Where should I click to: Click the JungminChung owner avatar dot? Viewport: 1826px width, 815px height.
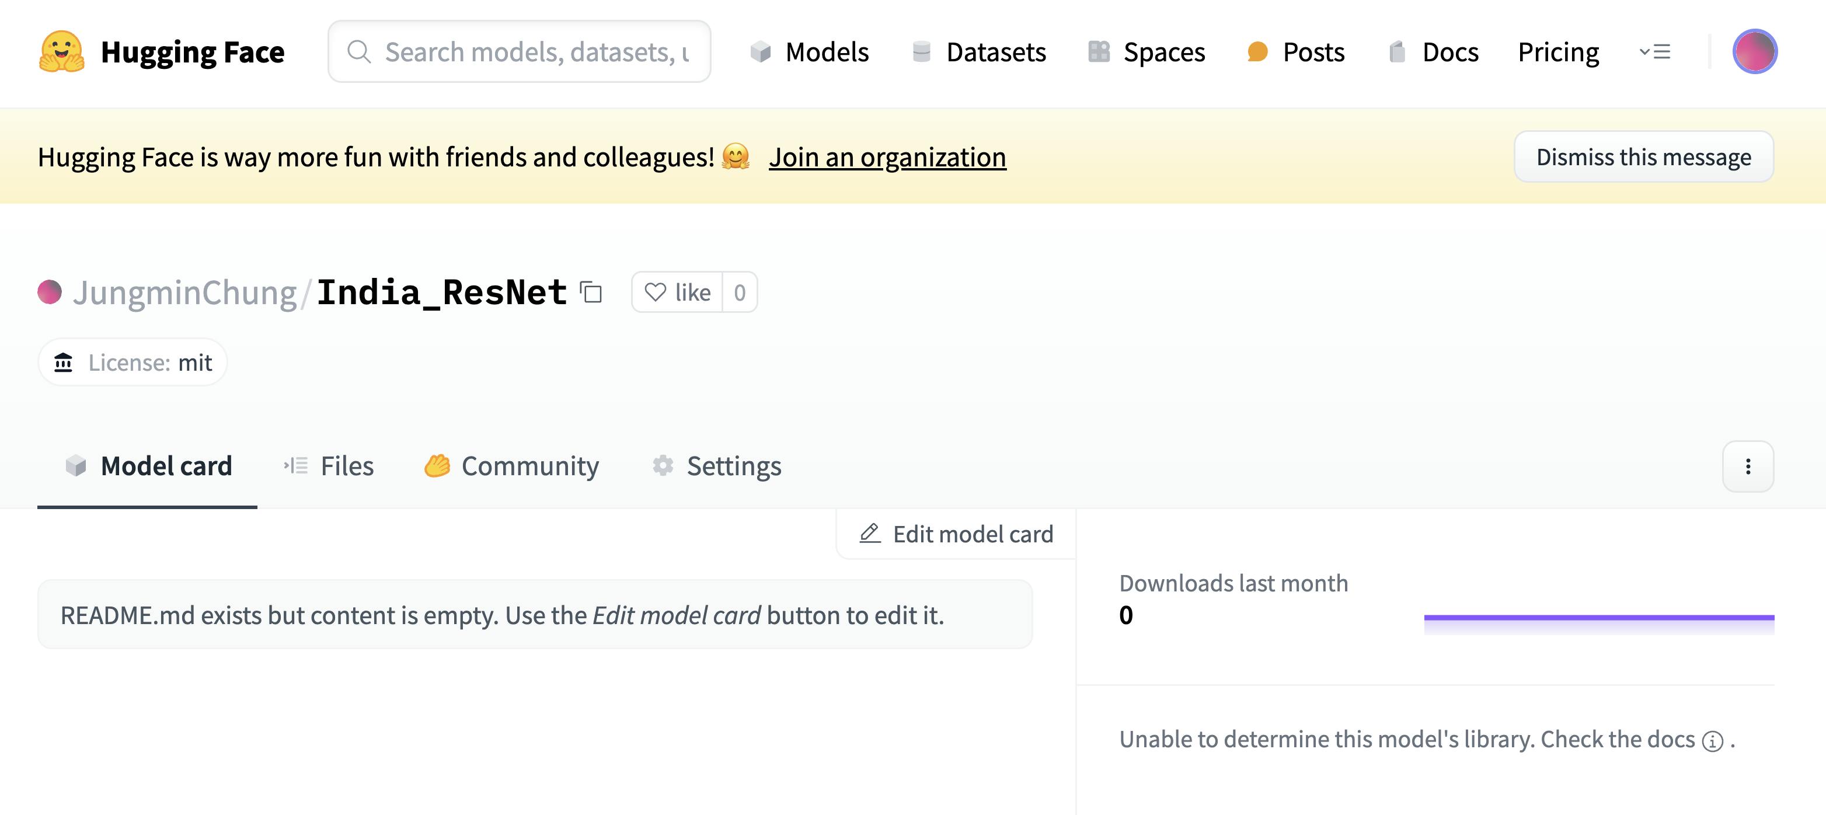coord(50,292)
